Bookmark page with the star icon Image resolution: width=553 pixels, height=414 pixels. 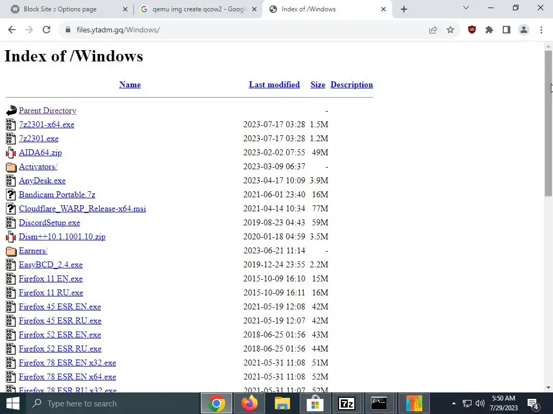(x=450, y=30)
